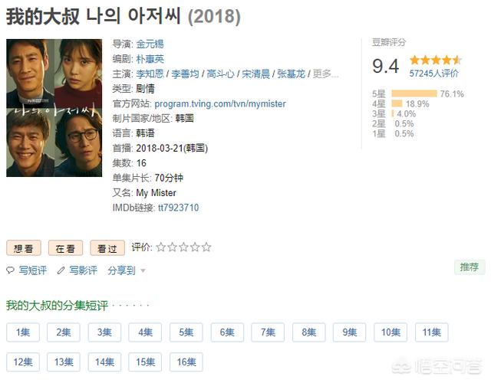
Task: Mark the show as 在看
Action: click(65, 248)
